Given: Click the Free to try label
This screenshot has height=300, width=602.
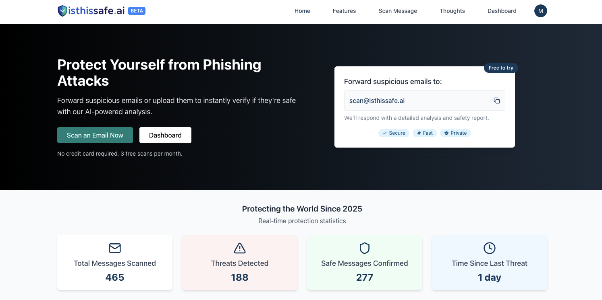Looking at the screenshot, I should pos(501,68).
